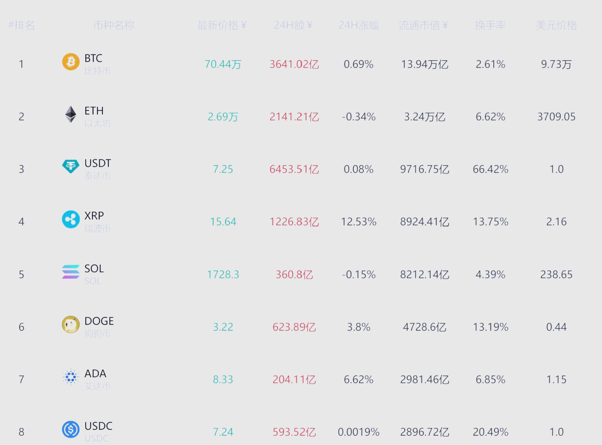
Task: Sort by 流通市值 column header
Action: tap(423, 26)
